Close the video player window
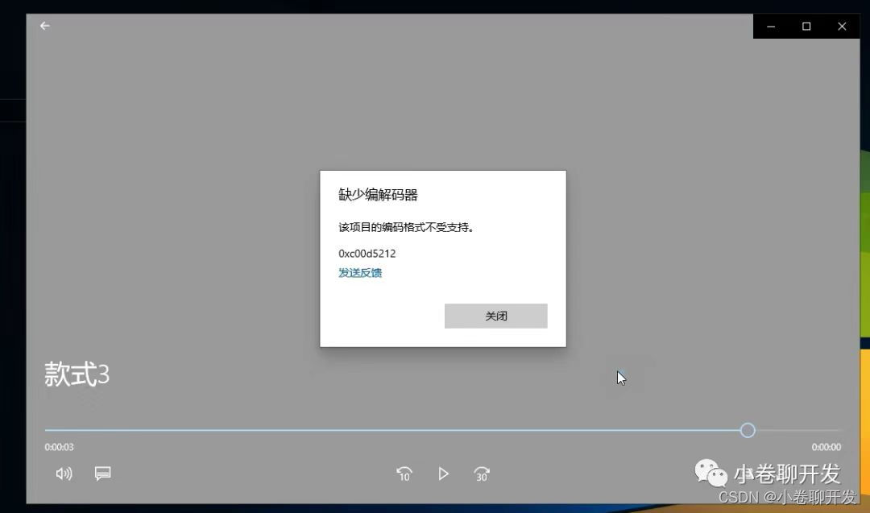 click(842, 26)
